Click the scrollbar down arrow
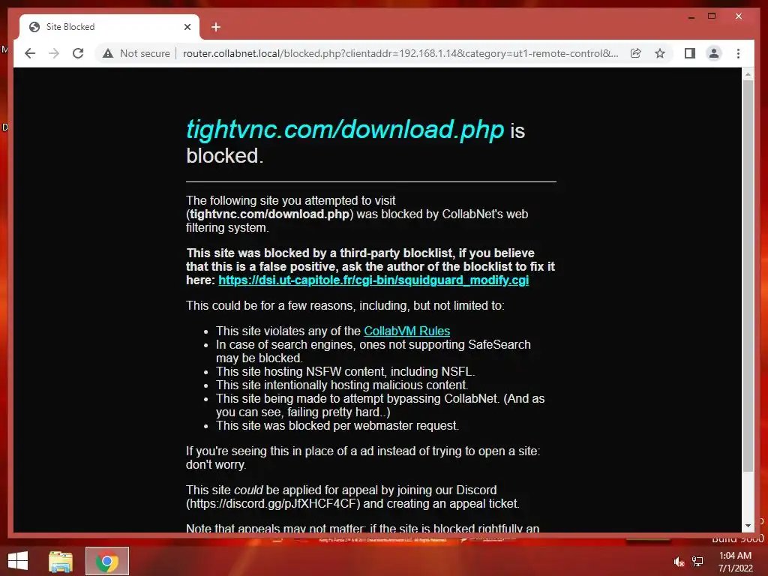This screenshot has height=576, width=768. pyautogui.click(x=748, y=526)
